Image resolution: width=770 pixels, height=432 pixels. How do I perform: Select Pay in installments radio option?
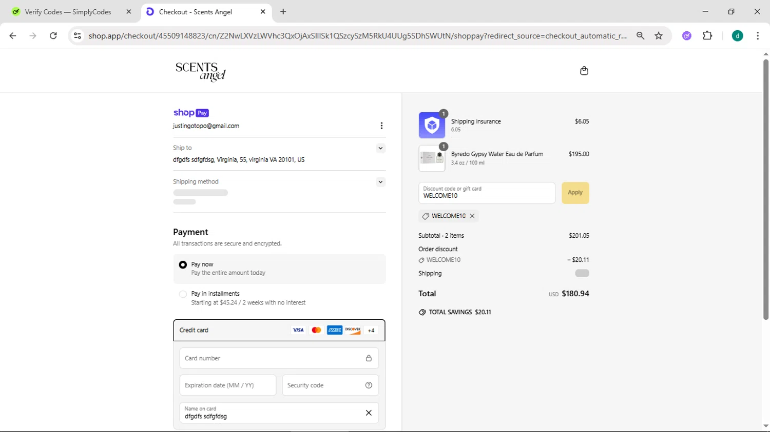pyautogui.click(x=183, y=294)
